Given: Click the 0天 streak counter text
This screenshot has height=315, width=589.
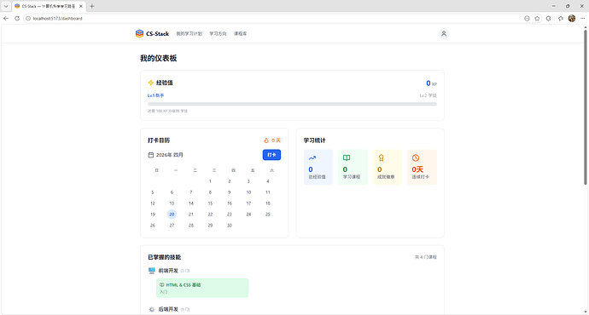Looking at the screenshot, I should 276,140.
